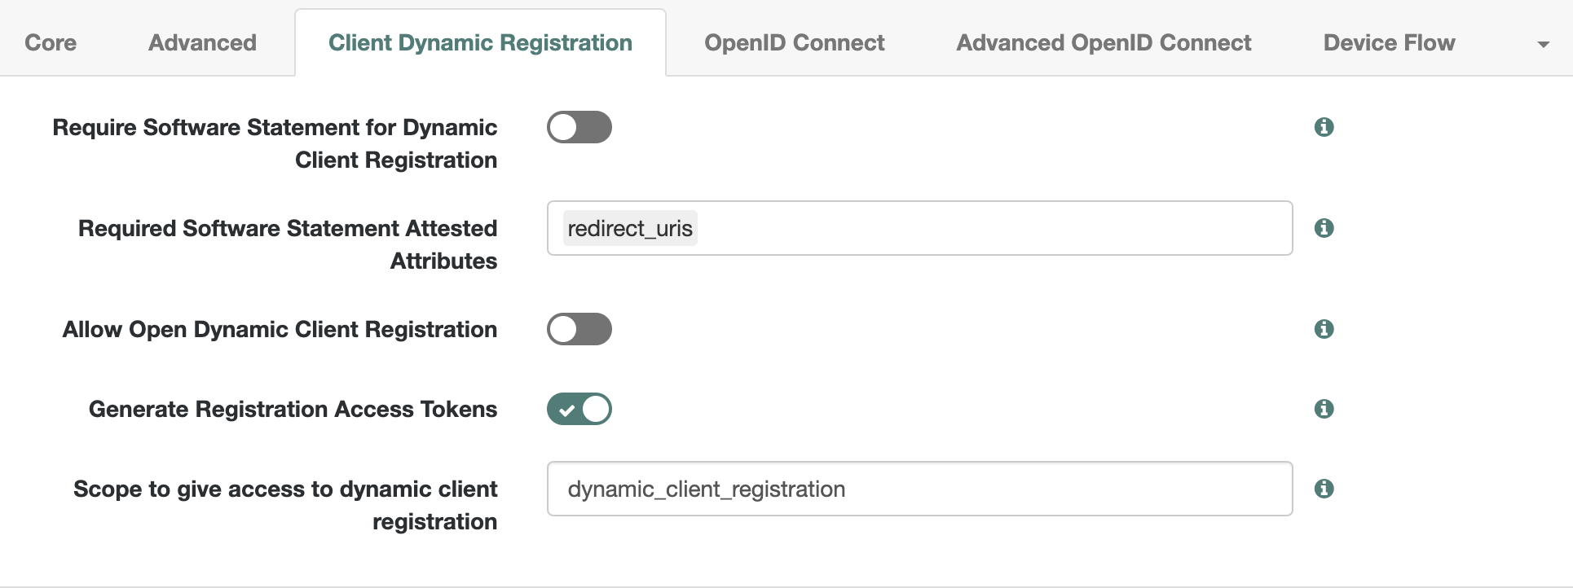Click the Allow Open Dynamic Client Registration label
This screenshot has width=1573, height=588.
pyautogui.click(x=280, y=329)
